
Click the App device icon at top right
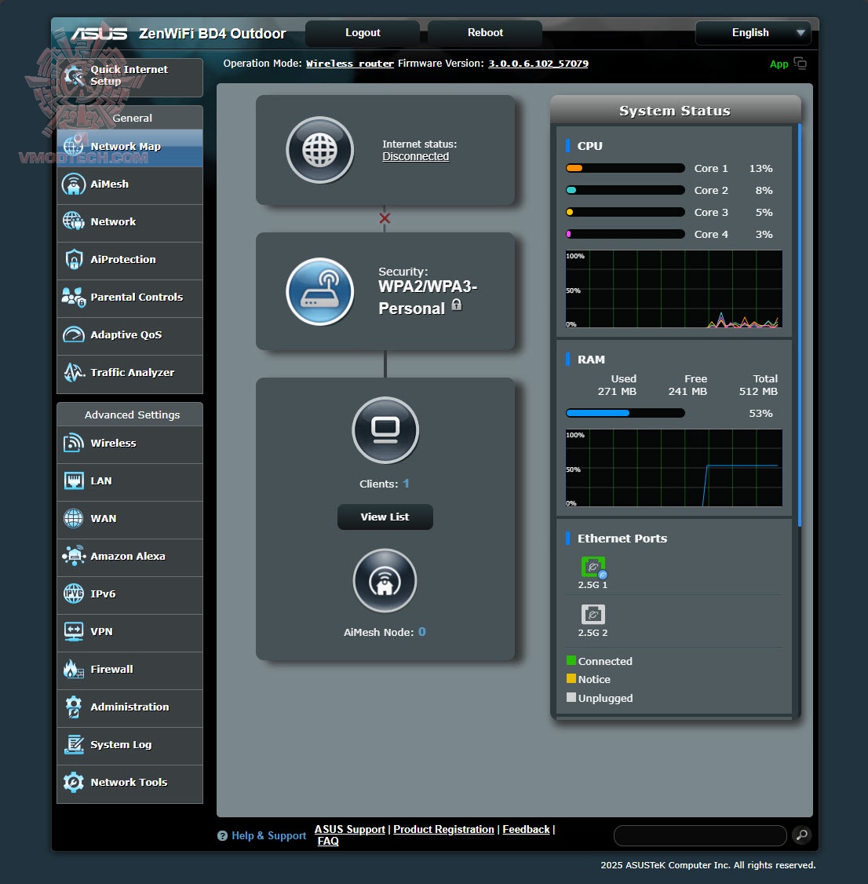800,63
